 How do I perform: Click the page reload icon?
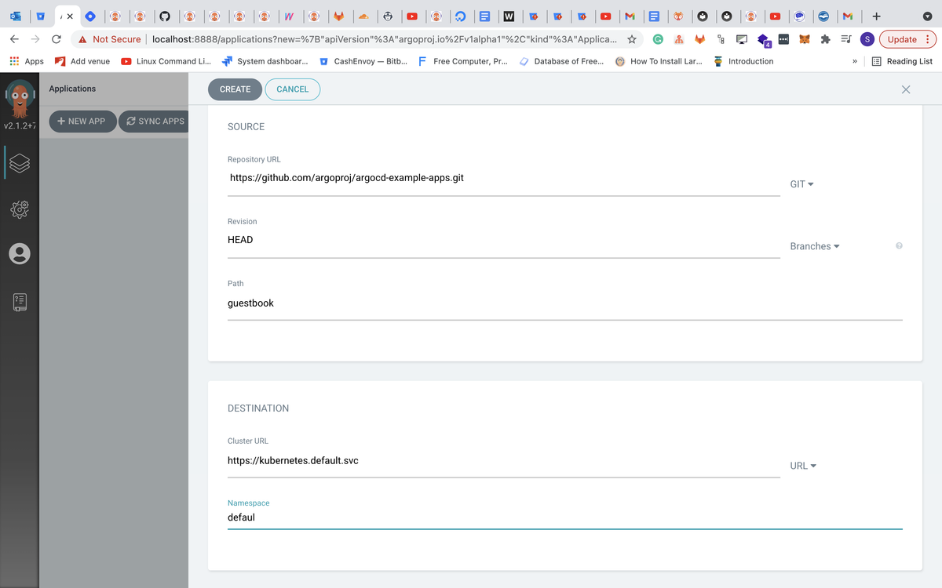coord(55,38)
